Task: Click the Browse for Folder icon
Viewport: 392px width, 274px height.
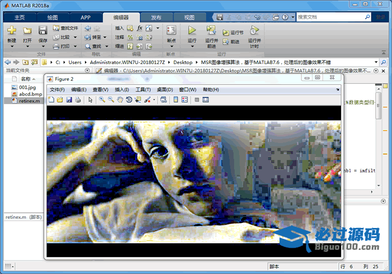Action: pyautogui.click(x=34, y=62)
